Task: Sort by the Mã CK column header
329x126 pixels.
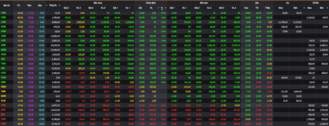Action: [x=6, y=5]
